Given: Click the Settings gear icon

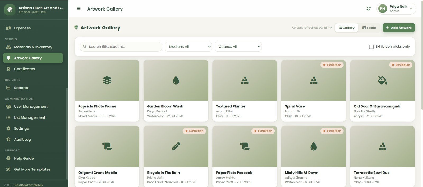Looking at the screenshot, I should pyautogui.click(x=8, y=129).
